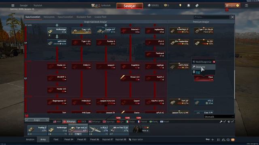This screenshot has height=145, width=259.
Task: Switch to the Kara Kuvvetleri tab
Action: click(33, 17)
